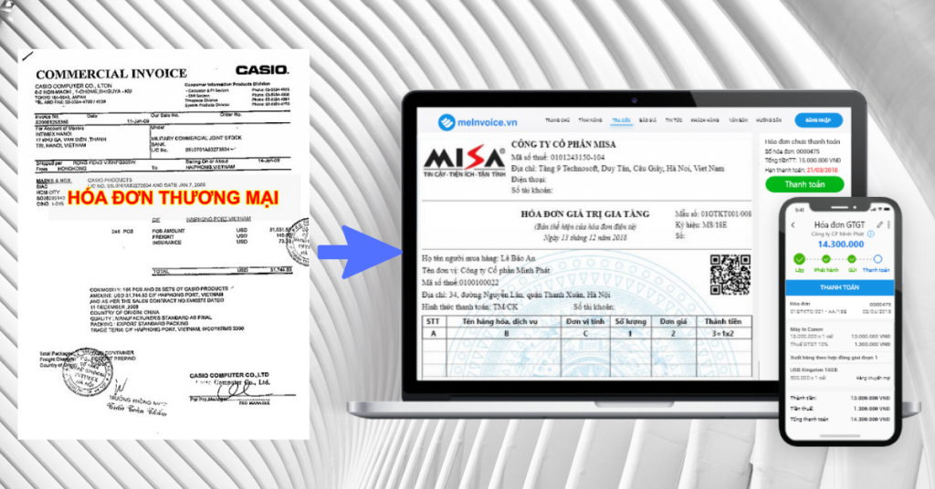This screenshot has height=489, width=935.
Task: Open the Trang chủ menu item
Action: [557, 120]
